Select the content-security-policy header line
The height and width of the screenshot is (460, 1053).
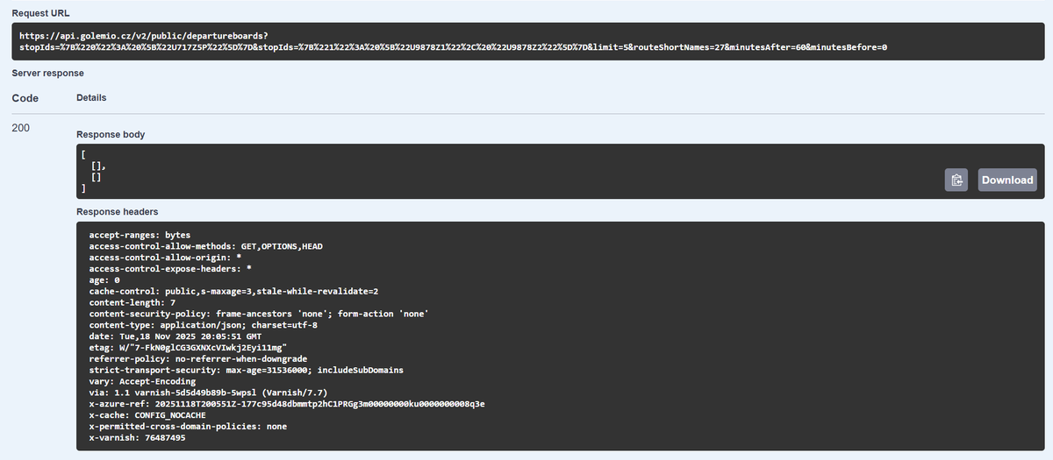pyautogui.click(x=258, y=314)
